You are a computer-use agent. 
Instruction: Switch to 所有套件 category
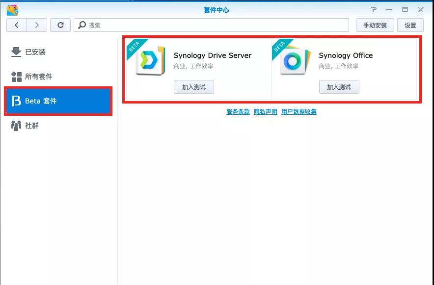(38, 77)
